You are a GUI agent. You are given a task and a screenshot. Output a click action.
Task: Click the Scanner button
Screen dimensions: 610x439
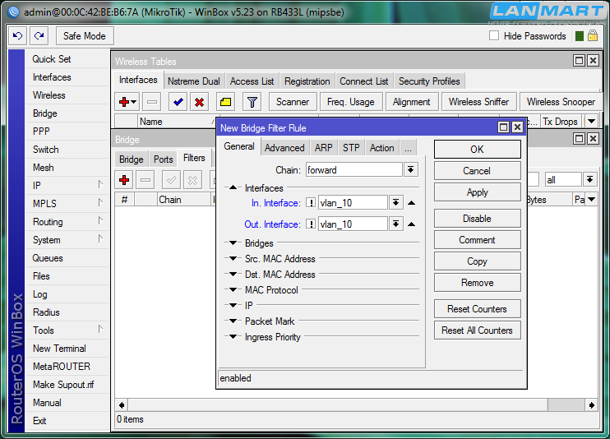coord(293,102)
